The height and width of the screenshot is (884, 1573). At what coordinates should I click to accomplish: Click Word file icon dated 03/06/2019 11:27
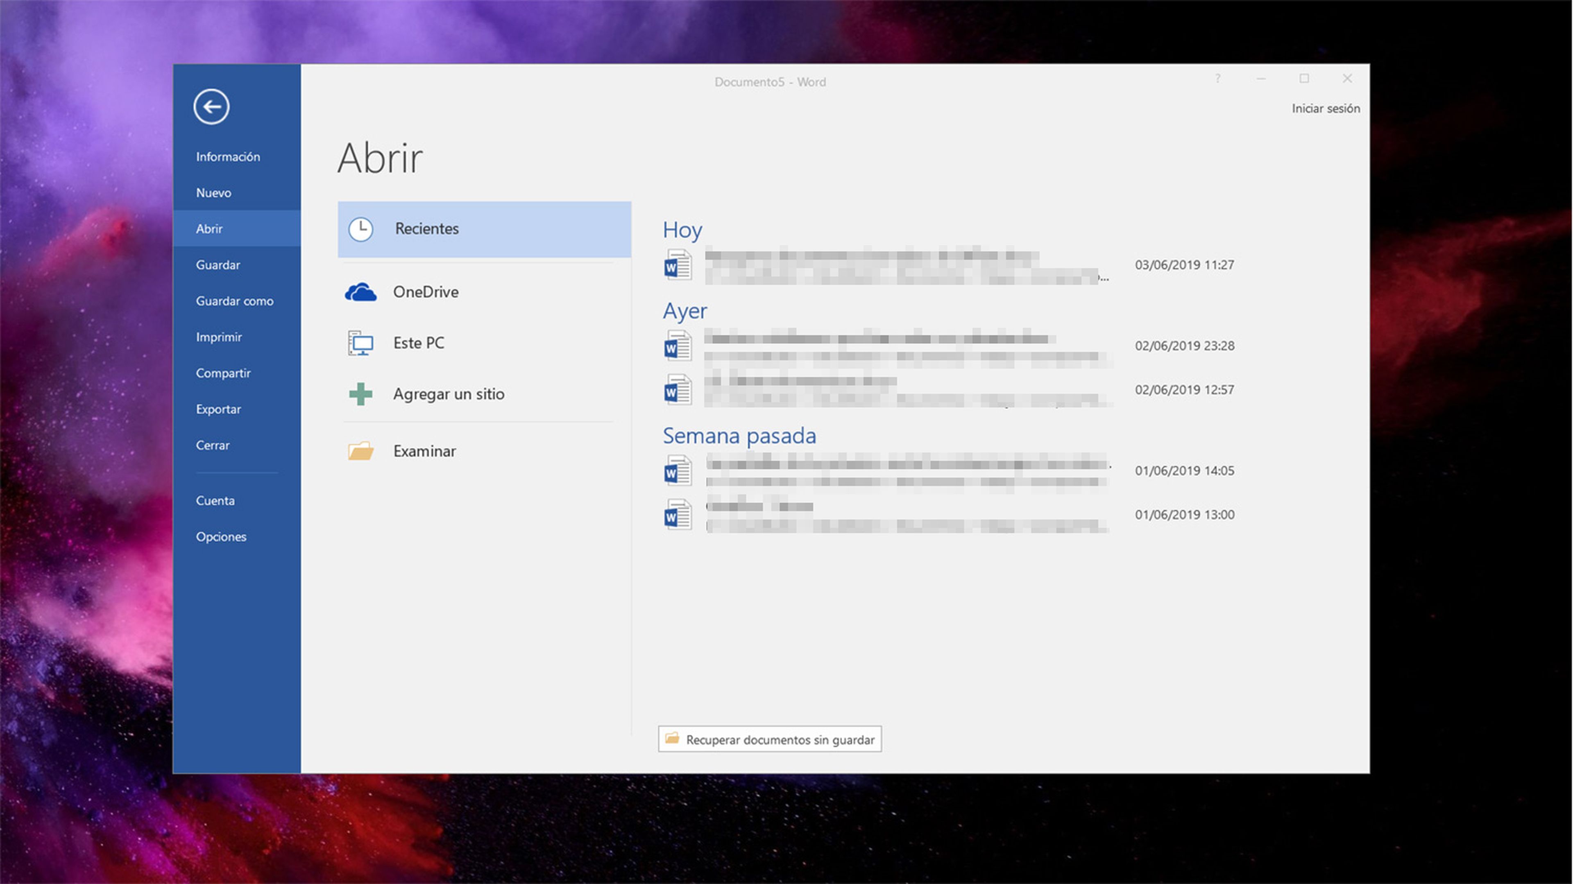[678, 265]
